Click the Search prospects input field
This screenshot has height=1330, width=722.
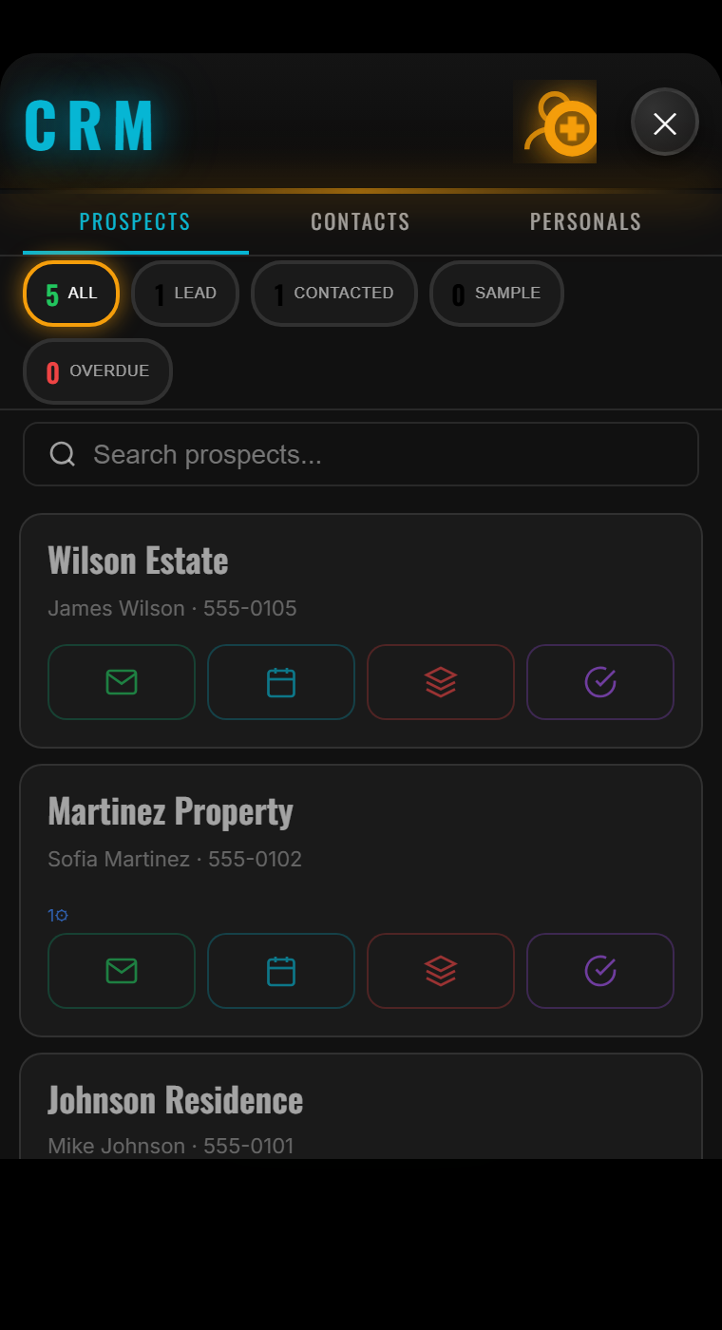(x=380, y=454)
